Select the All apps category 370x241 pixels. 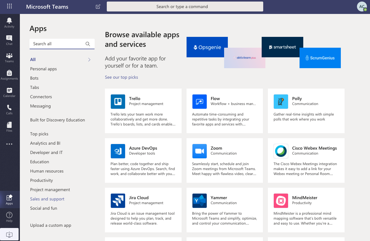pos(33,59)
